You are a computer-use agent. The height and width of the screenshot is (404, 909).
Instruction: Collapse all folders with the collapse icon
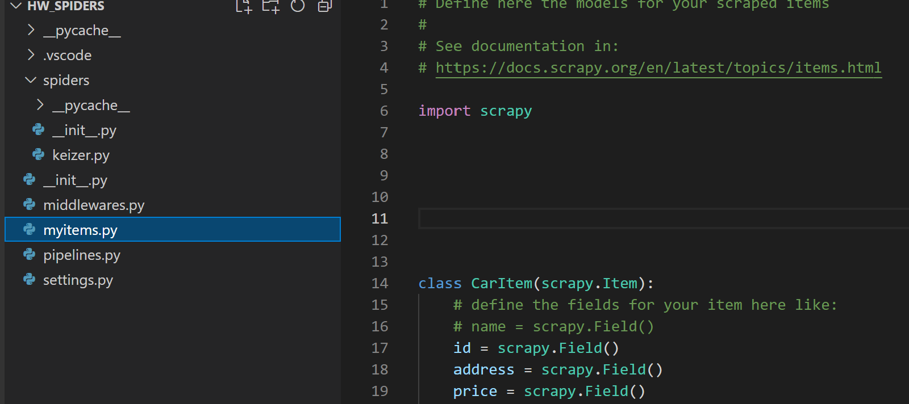[x=325, y=6]
